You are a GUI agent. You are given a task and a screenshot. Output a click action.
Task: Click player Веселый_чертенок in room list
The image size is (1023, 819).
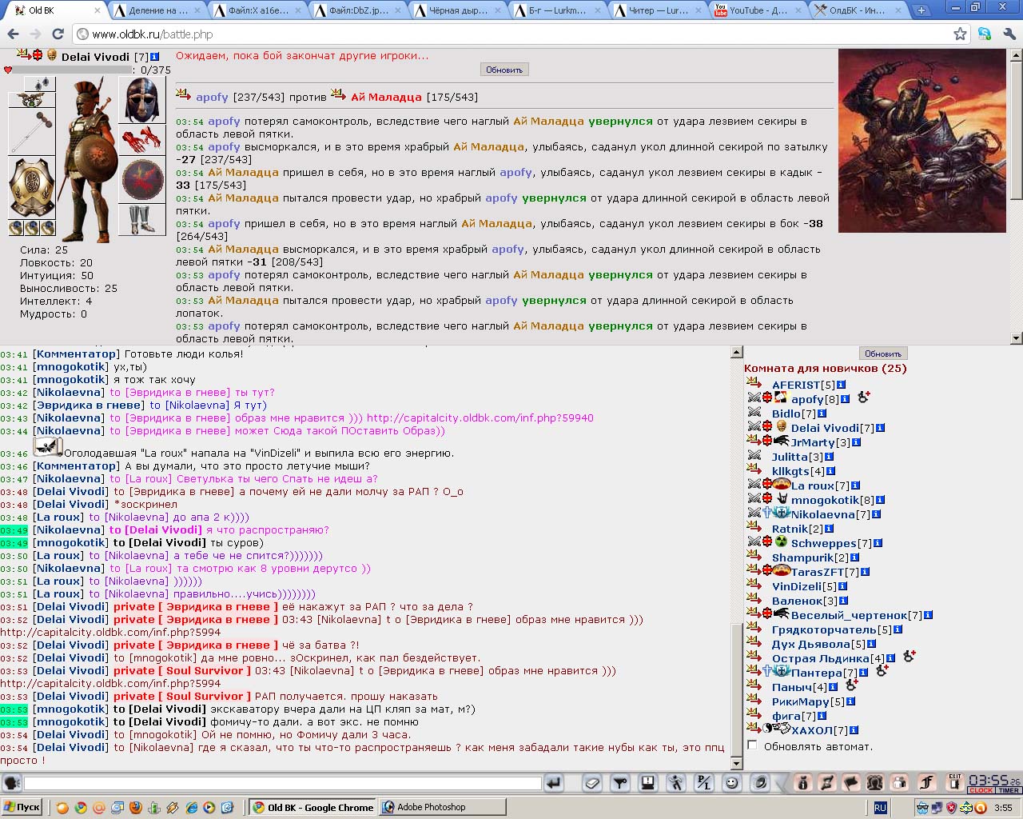click(849, 615)
